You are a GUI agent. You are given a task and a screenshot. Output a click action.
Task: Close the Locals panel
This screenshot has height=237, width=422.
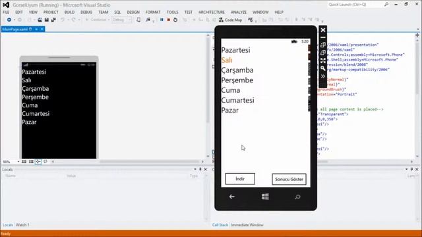[x=205, y=169]
